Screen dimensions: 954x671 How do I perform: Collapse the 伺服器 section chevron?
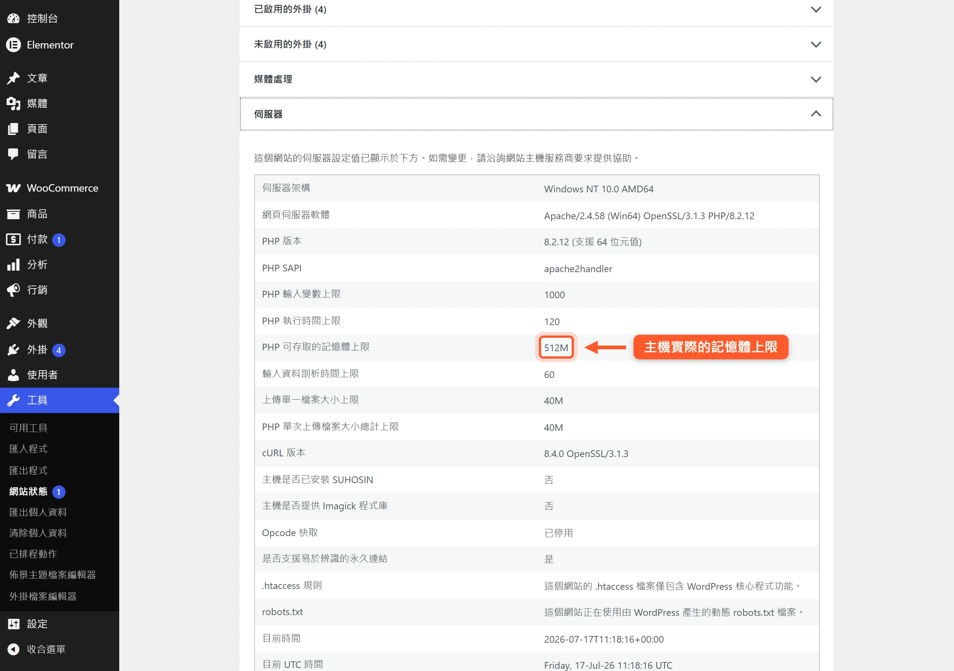tap(816, 114)
